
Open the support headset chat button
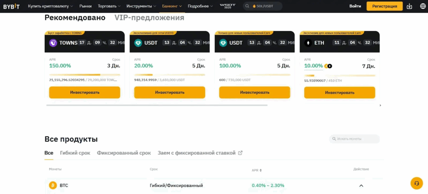pyautogui.click(x=417, y=183)
